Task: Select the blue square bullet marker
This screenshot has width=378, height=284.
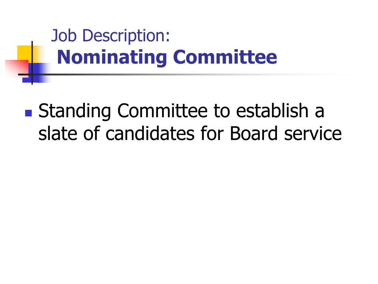Action: (x=28, y=113)
